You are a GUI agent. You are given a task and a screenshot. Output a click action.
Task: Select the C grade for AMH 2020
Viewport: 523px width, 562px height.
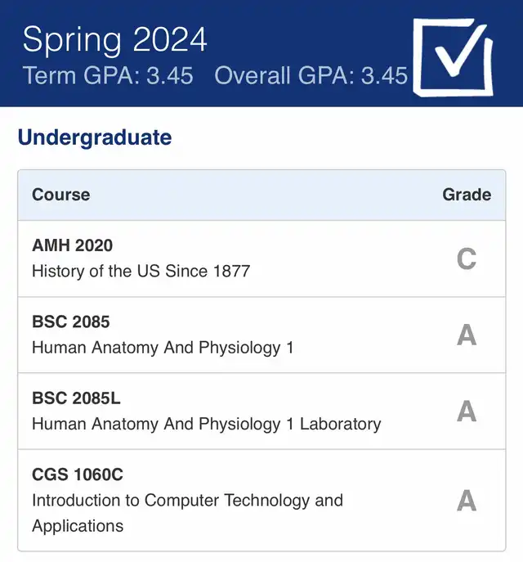click(467, 259)
